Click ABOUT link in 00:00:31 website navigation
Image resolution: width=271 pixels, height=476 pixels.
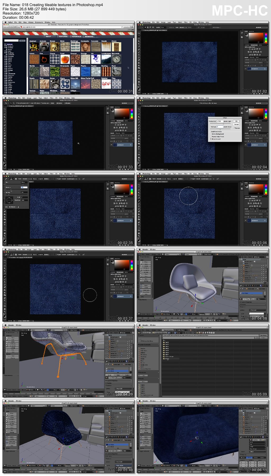pos(48,37)
